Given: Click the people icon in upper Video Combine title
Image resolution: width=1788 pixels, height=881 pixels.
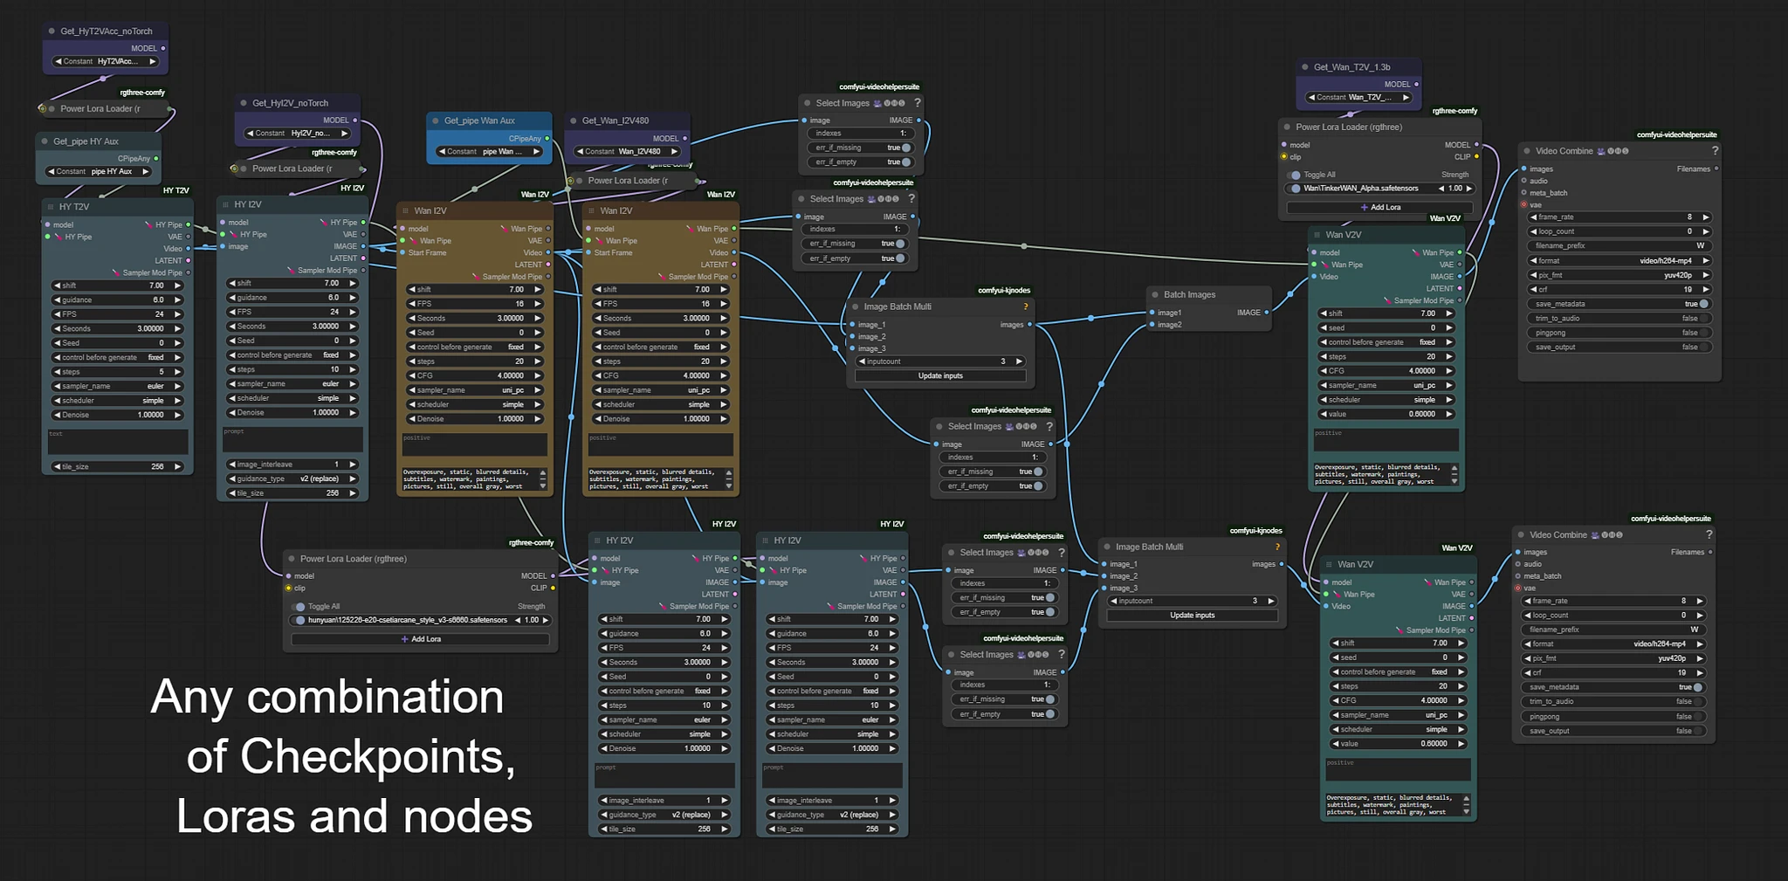Looking at the screenshot, I should point(1601,151).
